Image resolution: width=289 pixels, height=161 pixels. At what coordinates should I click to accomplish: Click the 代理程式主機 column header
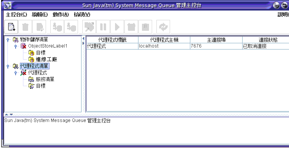[164, 40]
